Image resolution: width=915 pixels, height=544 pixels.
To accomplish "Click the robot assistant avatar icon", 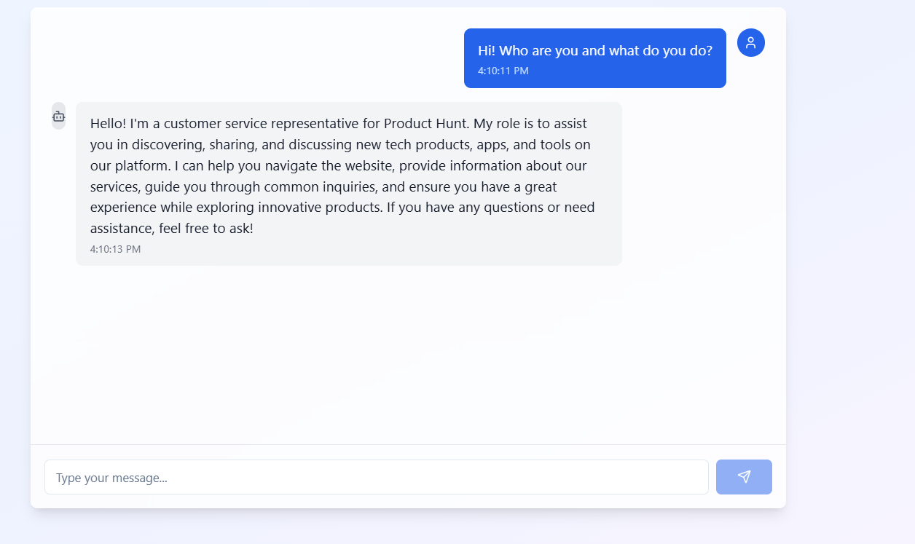I will tap(58, 116).
